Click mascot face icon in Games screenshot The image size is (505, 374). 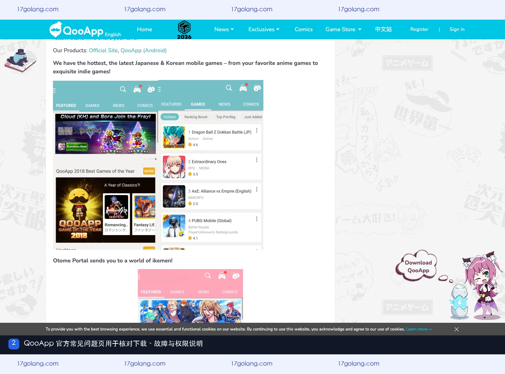click(x=257, y=88)
